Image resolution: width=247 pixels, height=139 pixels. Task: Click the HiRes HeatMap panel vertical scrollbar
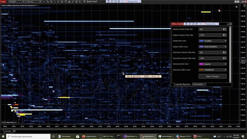(x=230, y=54)
